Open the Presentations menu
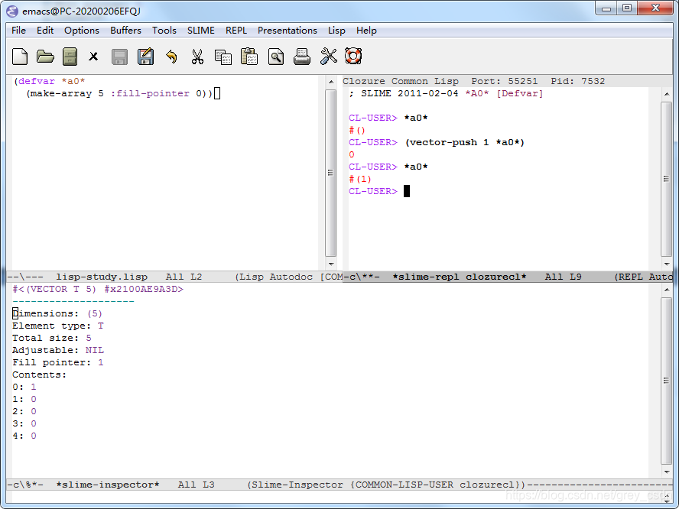679x509 pixels. pos(288,31)
